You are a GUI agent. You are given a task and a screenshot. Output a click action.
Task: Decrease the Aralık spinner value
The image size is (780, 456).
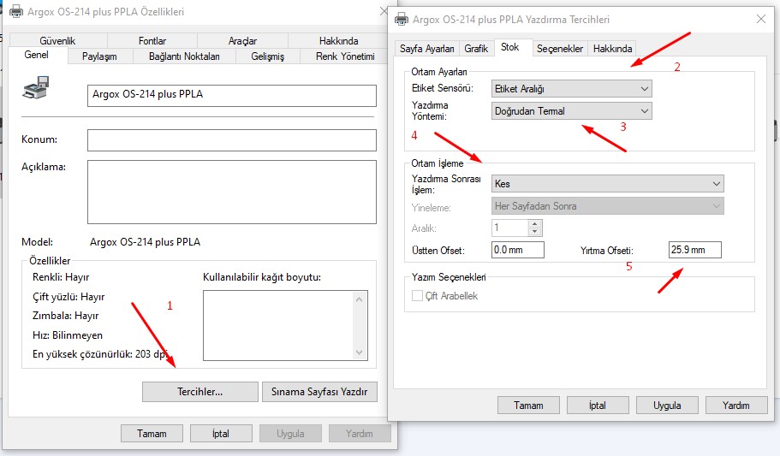(x=535, y=232)
